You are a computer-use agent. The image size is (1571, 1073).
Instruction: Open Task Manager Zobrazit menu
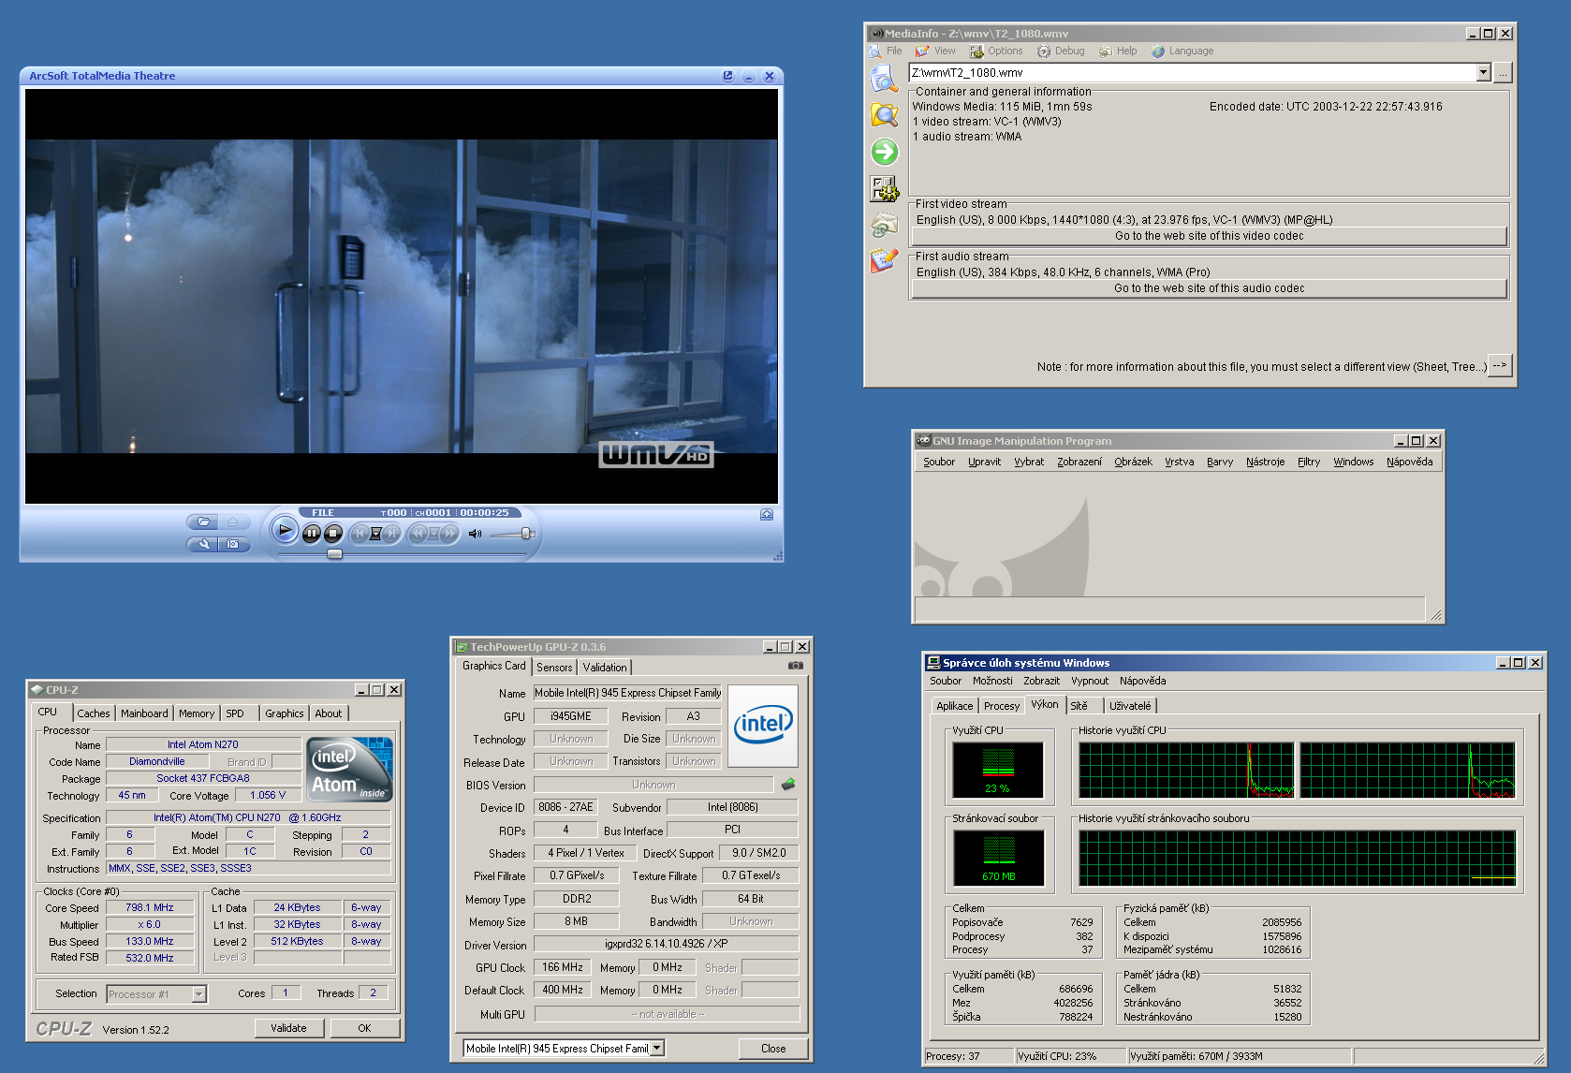[x=1042, y=681]
